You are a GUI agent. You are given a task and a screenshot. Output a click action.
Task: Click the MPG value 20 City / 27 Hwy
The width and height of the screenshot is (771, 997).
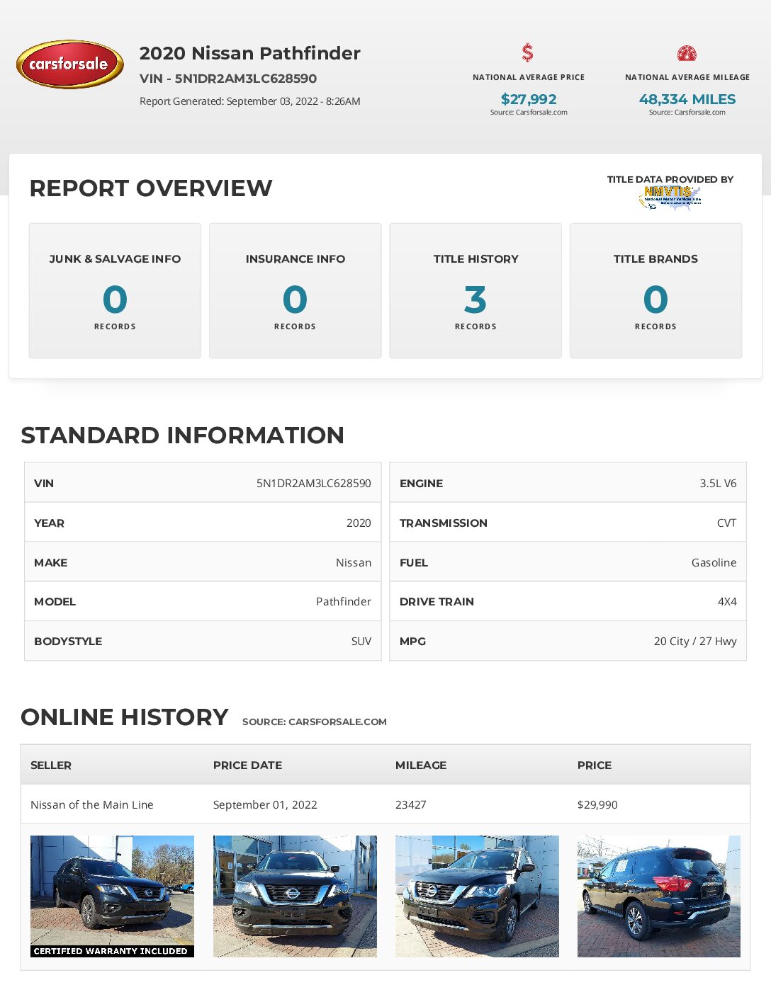point(695,642)
